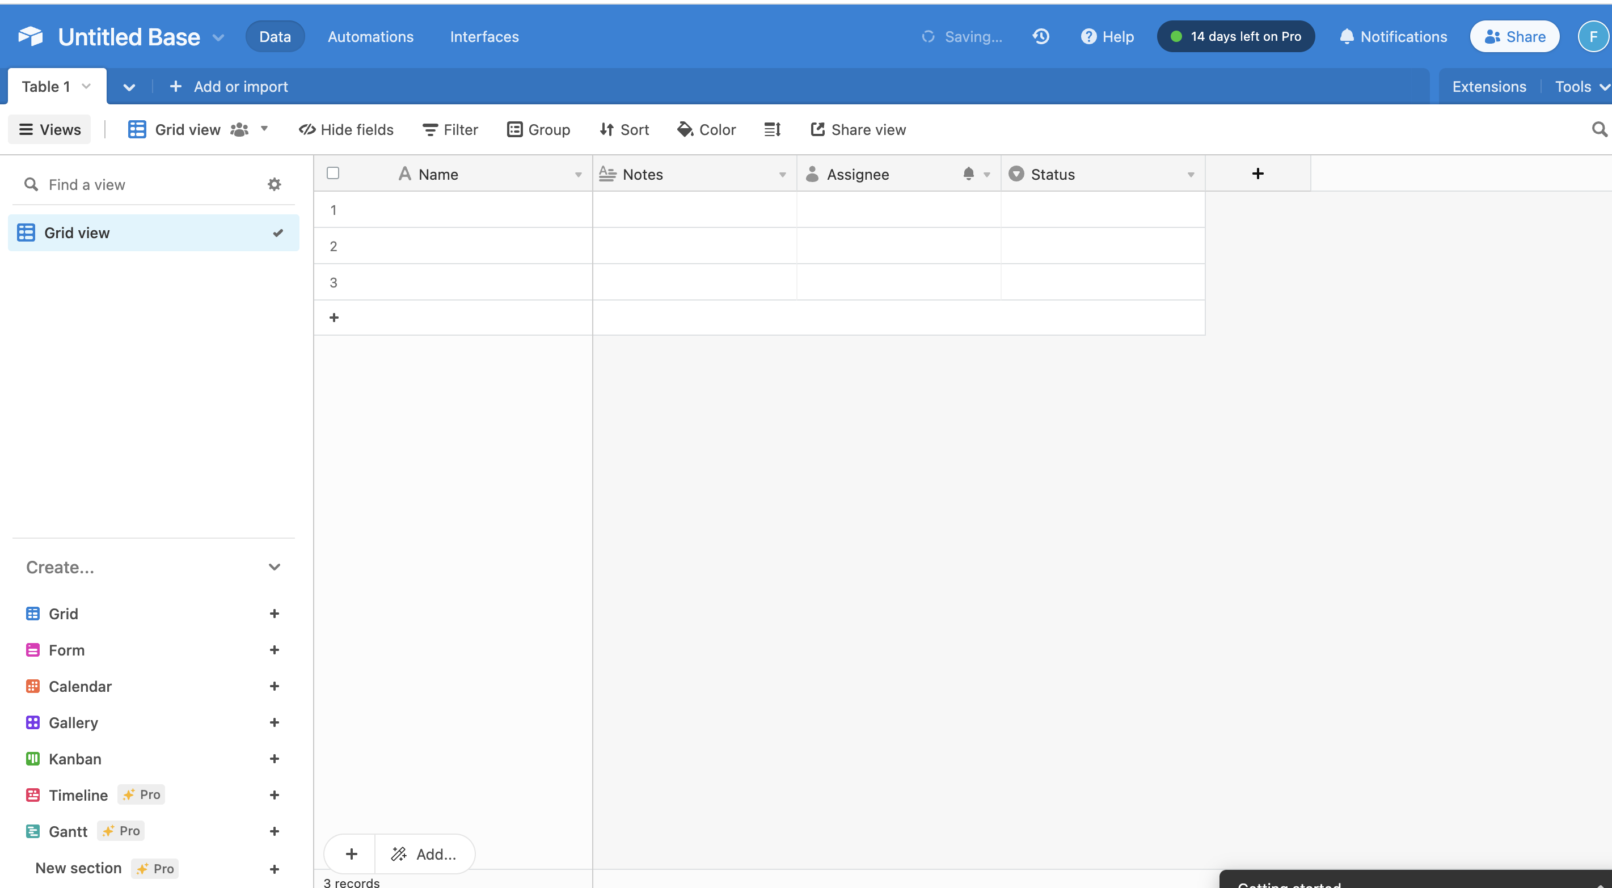Click the Airtable logo icon
This screenshot has width=1612, height=888.
[30, 36]
